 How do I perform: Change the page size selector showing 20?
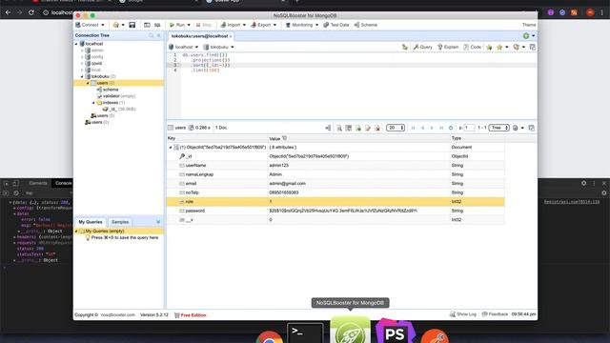(x=396, y=128)
